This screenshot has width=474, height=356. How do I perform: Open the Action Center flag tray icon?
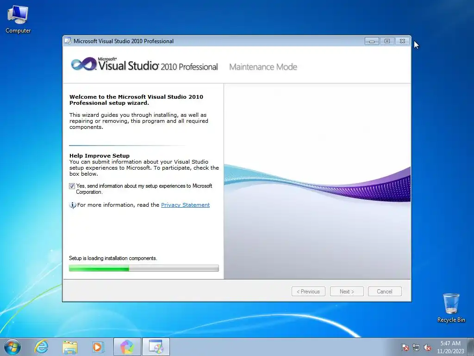405,347
